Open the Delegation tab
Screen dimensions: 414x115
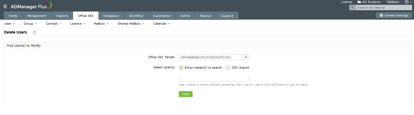[x=111, y=16]
